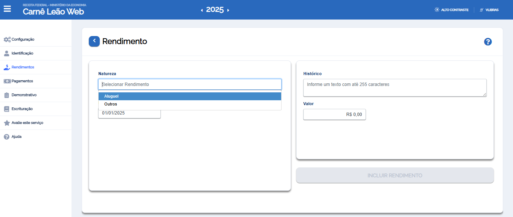The height and width of the screenshot is (217, 513).
Task: Click the Escrituração book icon
Action: (x=7, y=109)
